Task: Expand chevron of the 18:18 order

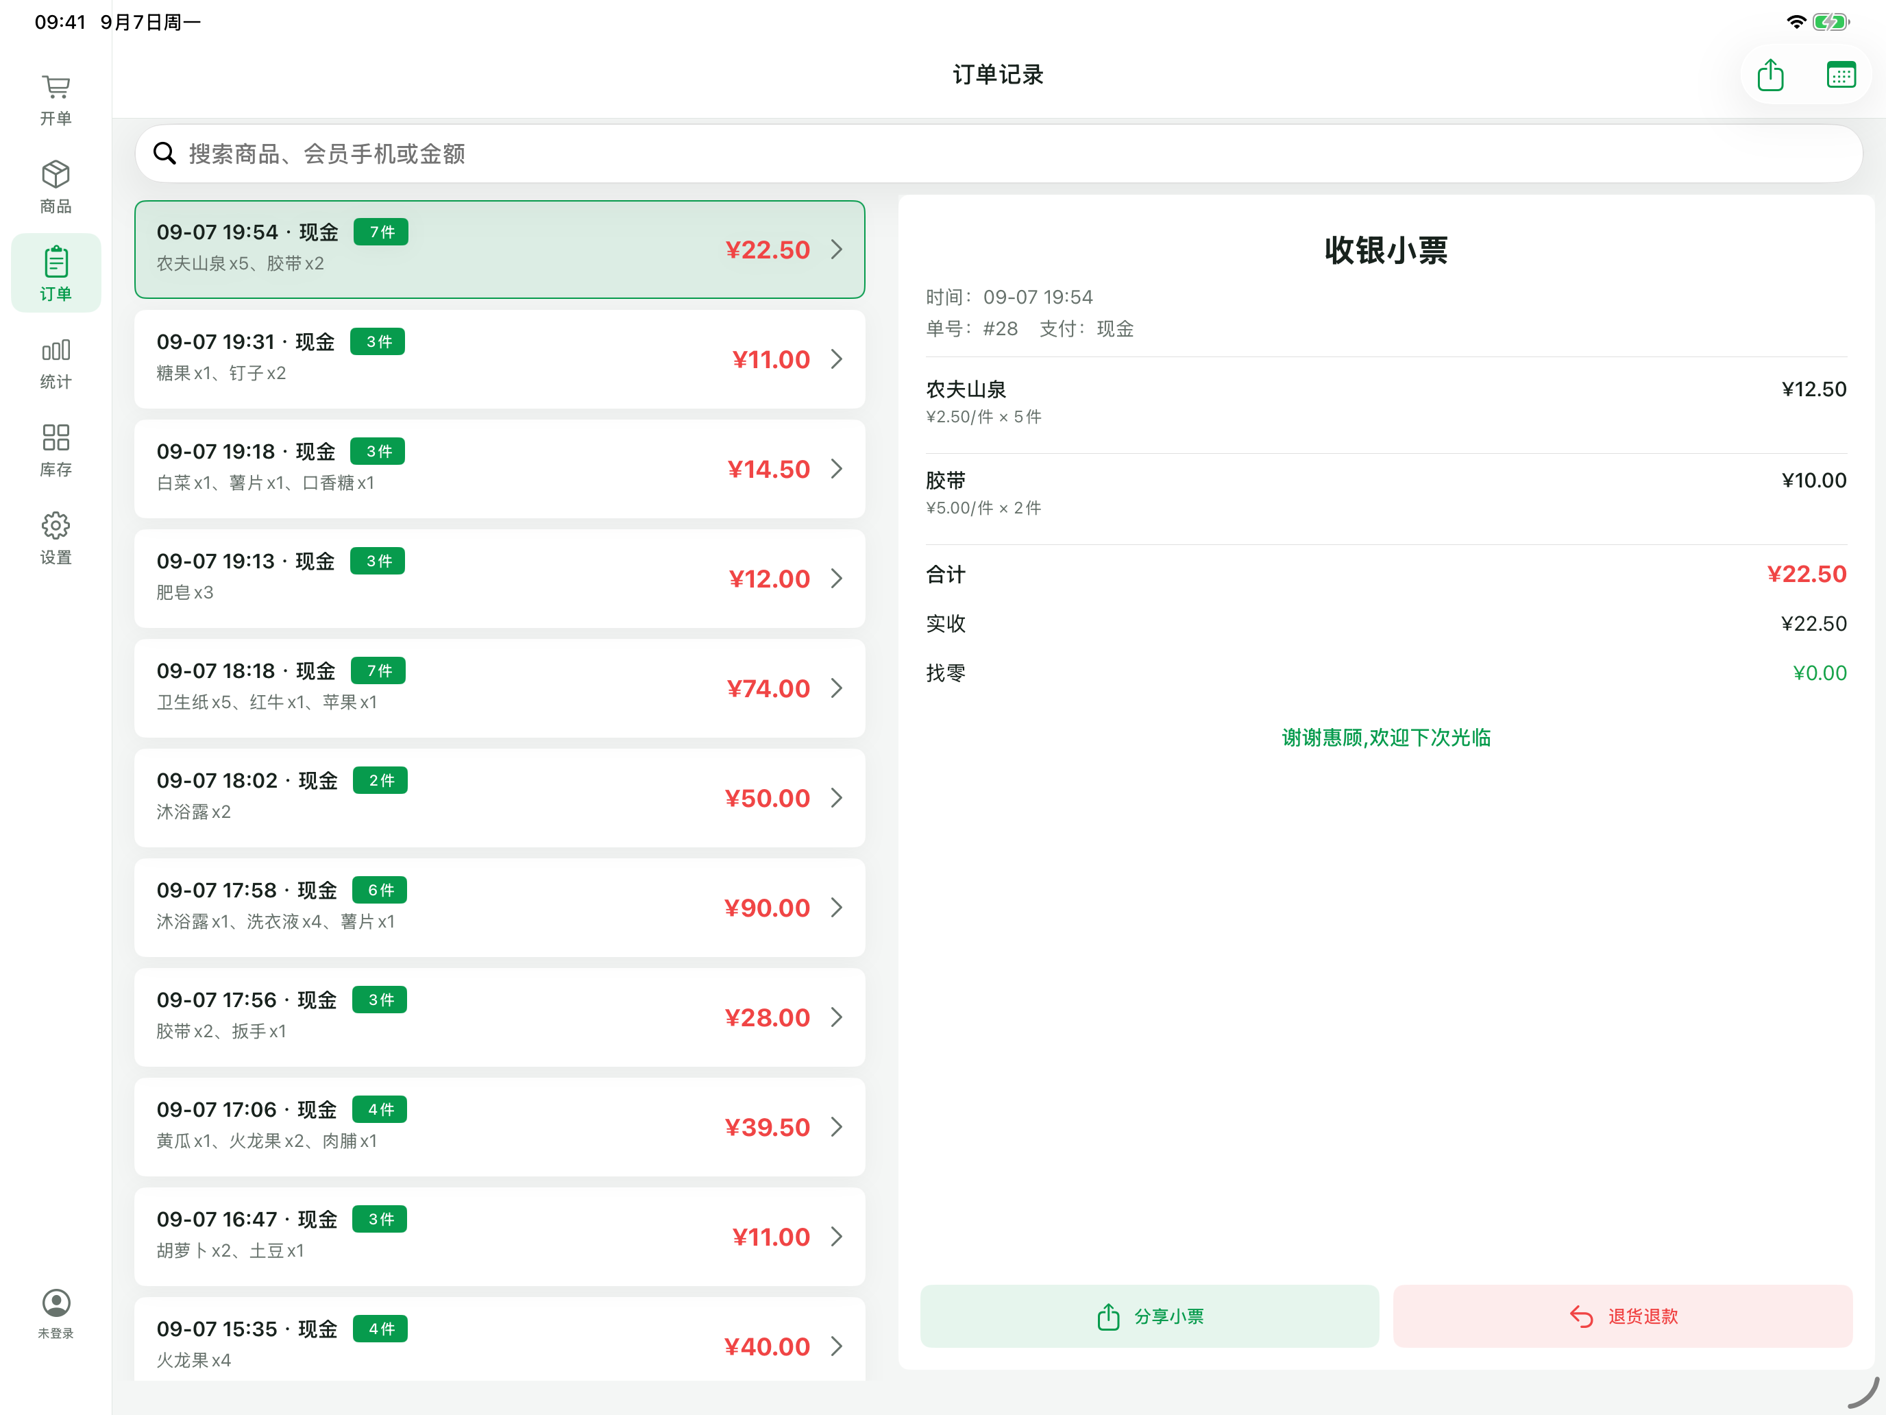Action: point(836,688)
